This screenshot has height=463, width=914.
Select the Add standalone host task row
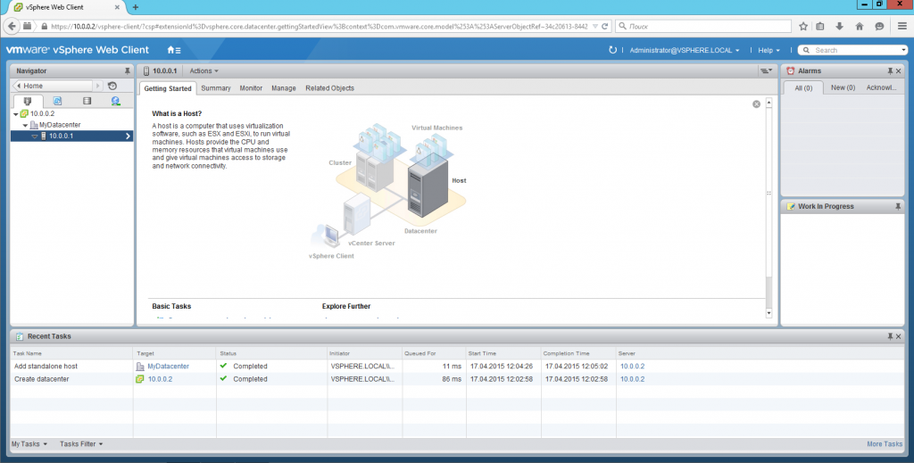click(457, 367)
